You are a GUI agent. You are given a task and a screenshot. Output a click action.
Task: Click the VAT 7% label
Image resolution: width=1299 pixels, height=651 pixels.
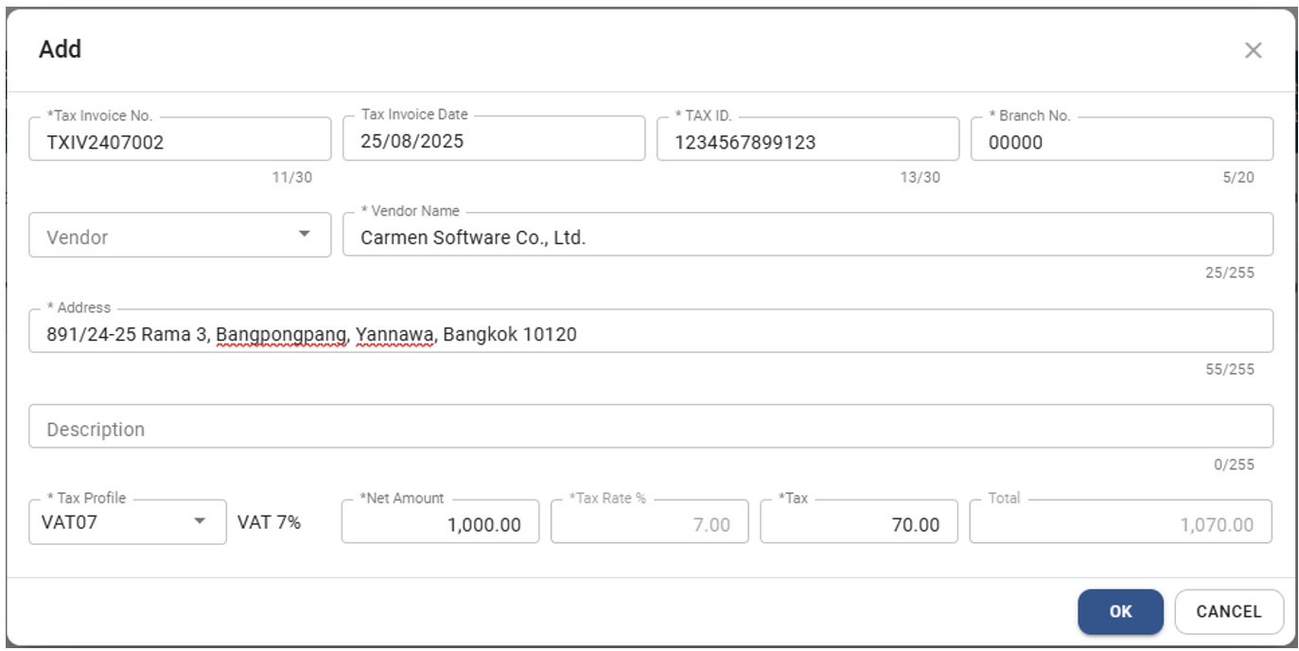(x=269, y=521)
